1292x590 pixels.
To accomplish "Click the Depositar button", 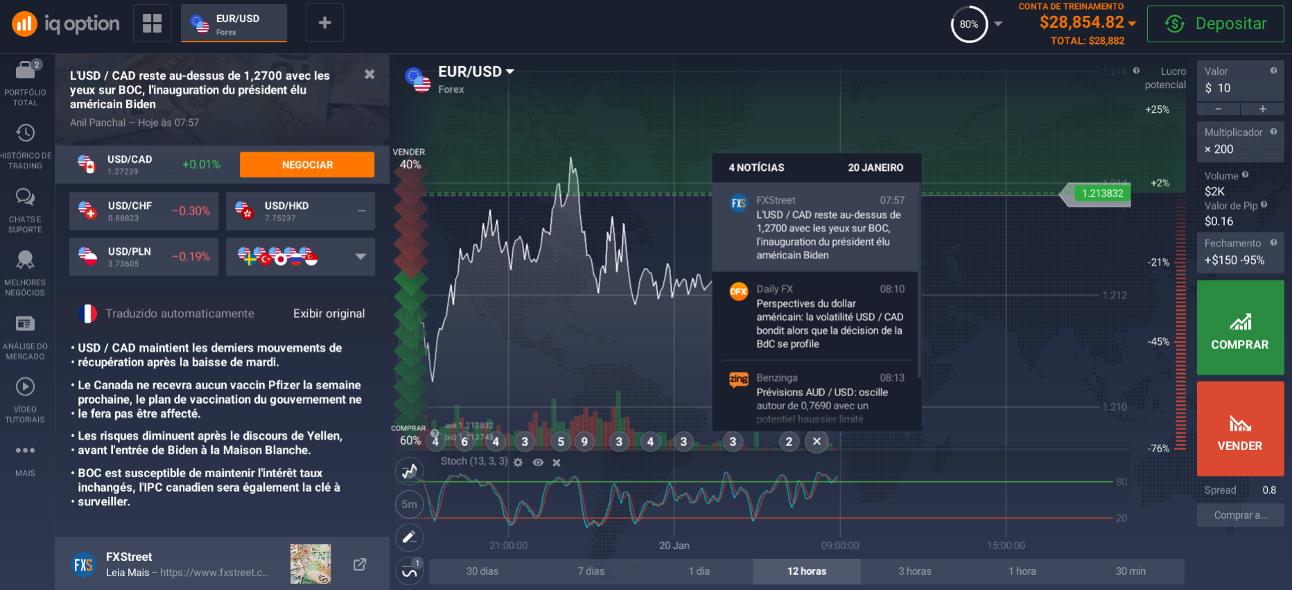I will pos(1215,24).
